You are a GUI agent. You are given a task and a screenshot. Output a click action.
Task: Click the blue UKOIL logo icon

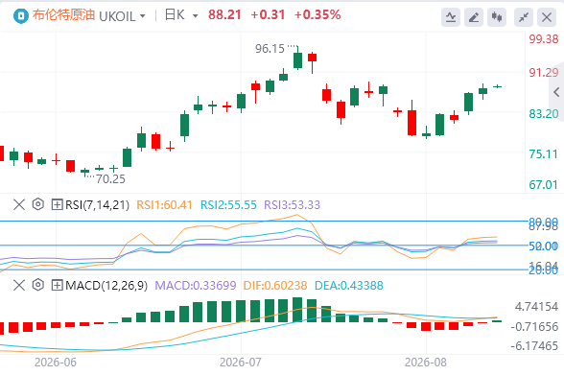[20, 15]
